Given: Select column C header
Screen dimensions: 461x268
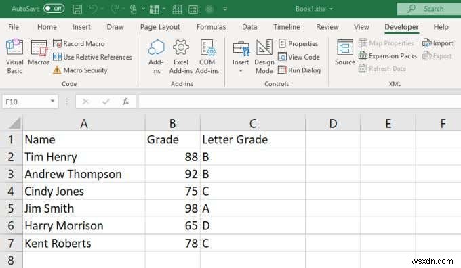Looking at the screenshot, I should point(253,123).
